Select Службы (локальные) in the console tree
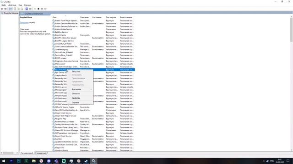Image resolution: width=293 pixels, height=164 pixels. (10, 13)
